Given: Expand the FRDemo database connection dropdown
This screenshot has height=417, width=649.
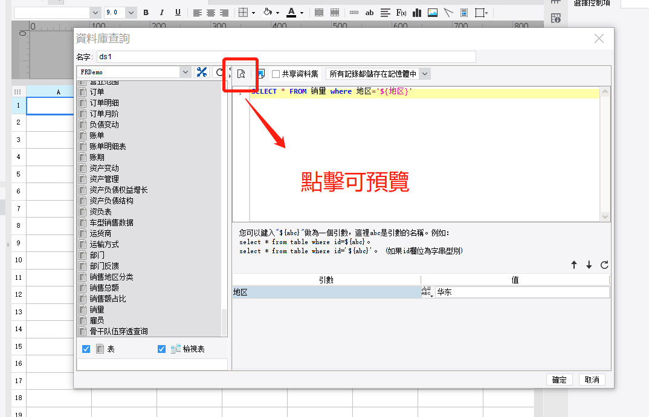Looking at the screenshot, I should tap(186, 72).
